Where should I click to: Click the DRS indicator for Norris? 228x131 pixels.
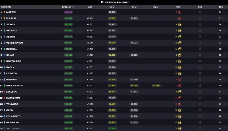(x=200, y=12)
